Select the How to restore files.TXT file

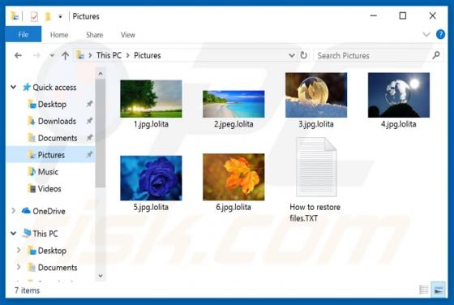click(316, 180)
